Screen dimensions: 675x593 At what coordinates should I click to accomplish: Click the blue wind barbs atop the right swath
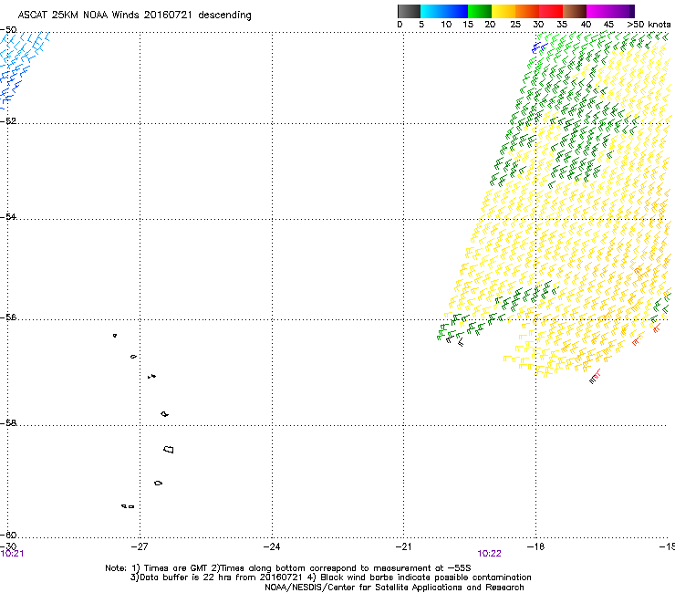click(x=539, y=47)
